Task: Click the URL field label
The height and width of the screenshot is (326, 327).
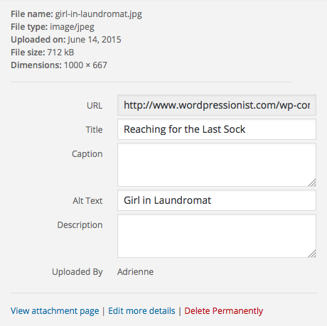Action: point(95,106)
